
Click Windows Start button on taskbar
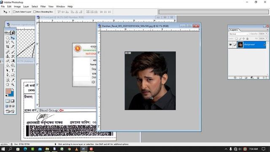[3, 149]
